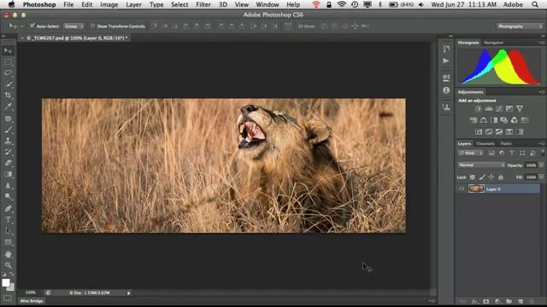Screen dimensions: 547x307
Task: Add a Vibrance adjustment
Action: point(520,108)
